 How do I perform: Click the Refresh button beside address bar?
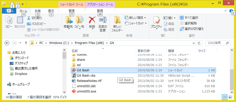pos(199,43)
